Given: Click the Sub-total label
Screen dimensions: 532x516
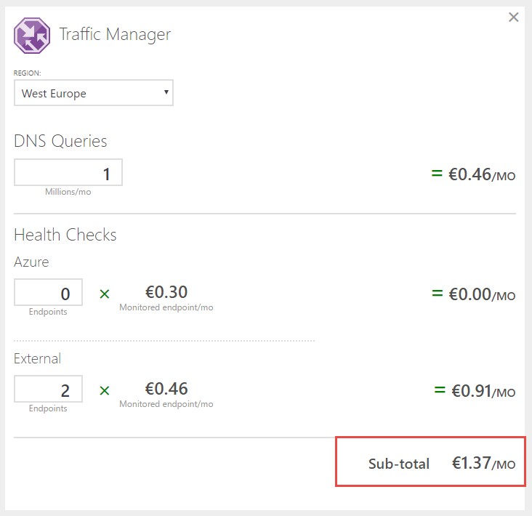Looking at the screenshot, I should tap(399, 464).
